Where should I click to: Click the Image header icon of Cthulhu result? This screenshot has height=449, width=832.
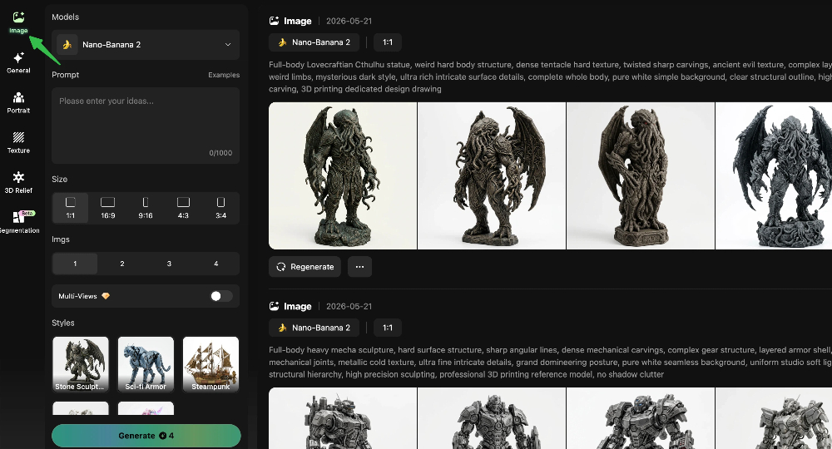click(275, 22)
